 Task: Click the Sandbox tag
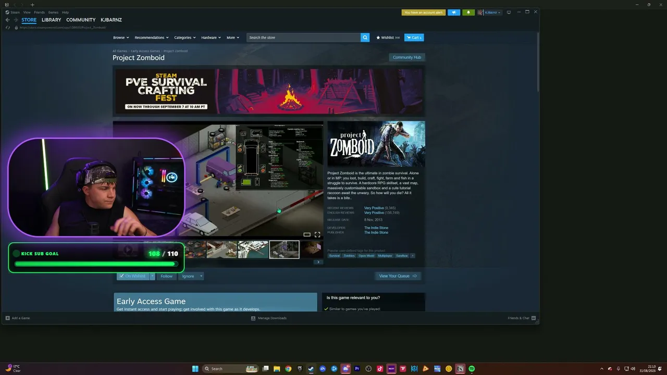[x=402, y=256]
